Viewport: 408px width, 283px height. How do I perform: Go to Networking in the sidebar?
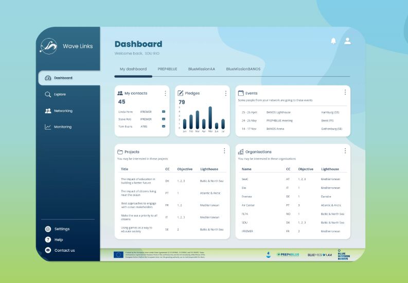pos(63,111)
